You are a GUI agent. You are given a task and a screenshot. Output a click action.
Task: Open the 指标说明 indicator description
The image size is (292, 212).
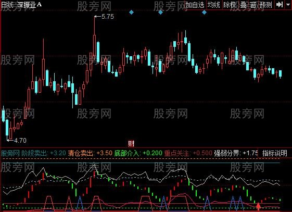275,153
